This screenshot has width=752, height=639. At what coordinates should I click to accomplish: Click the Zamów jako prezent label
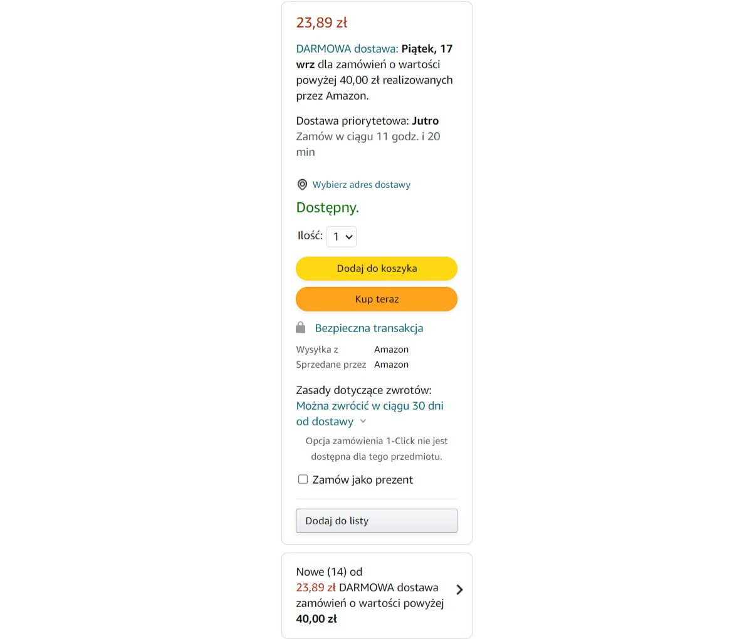(x=363, y=480)
